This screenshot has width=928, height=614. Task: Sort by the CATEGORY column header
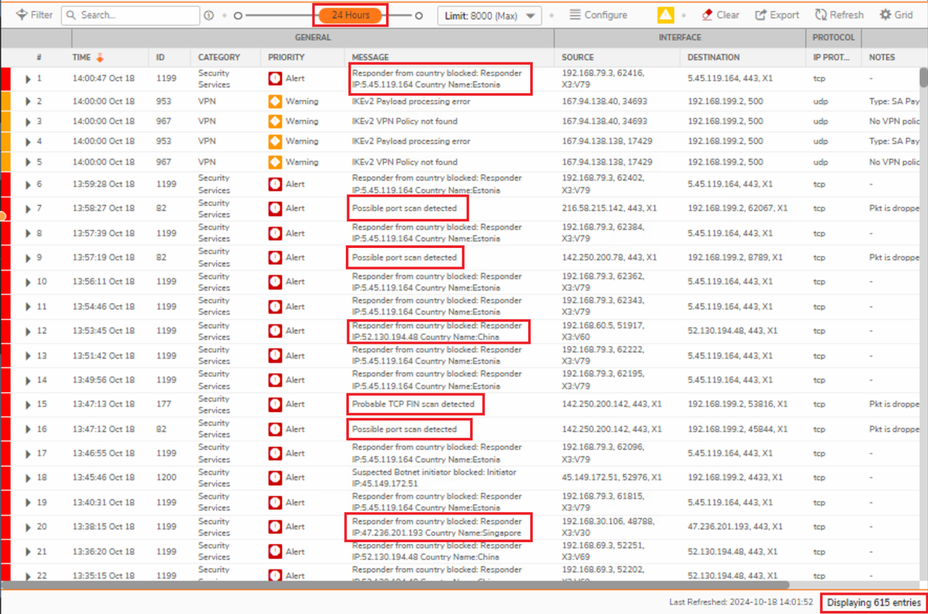pos(218,58)
